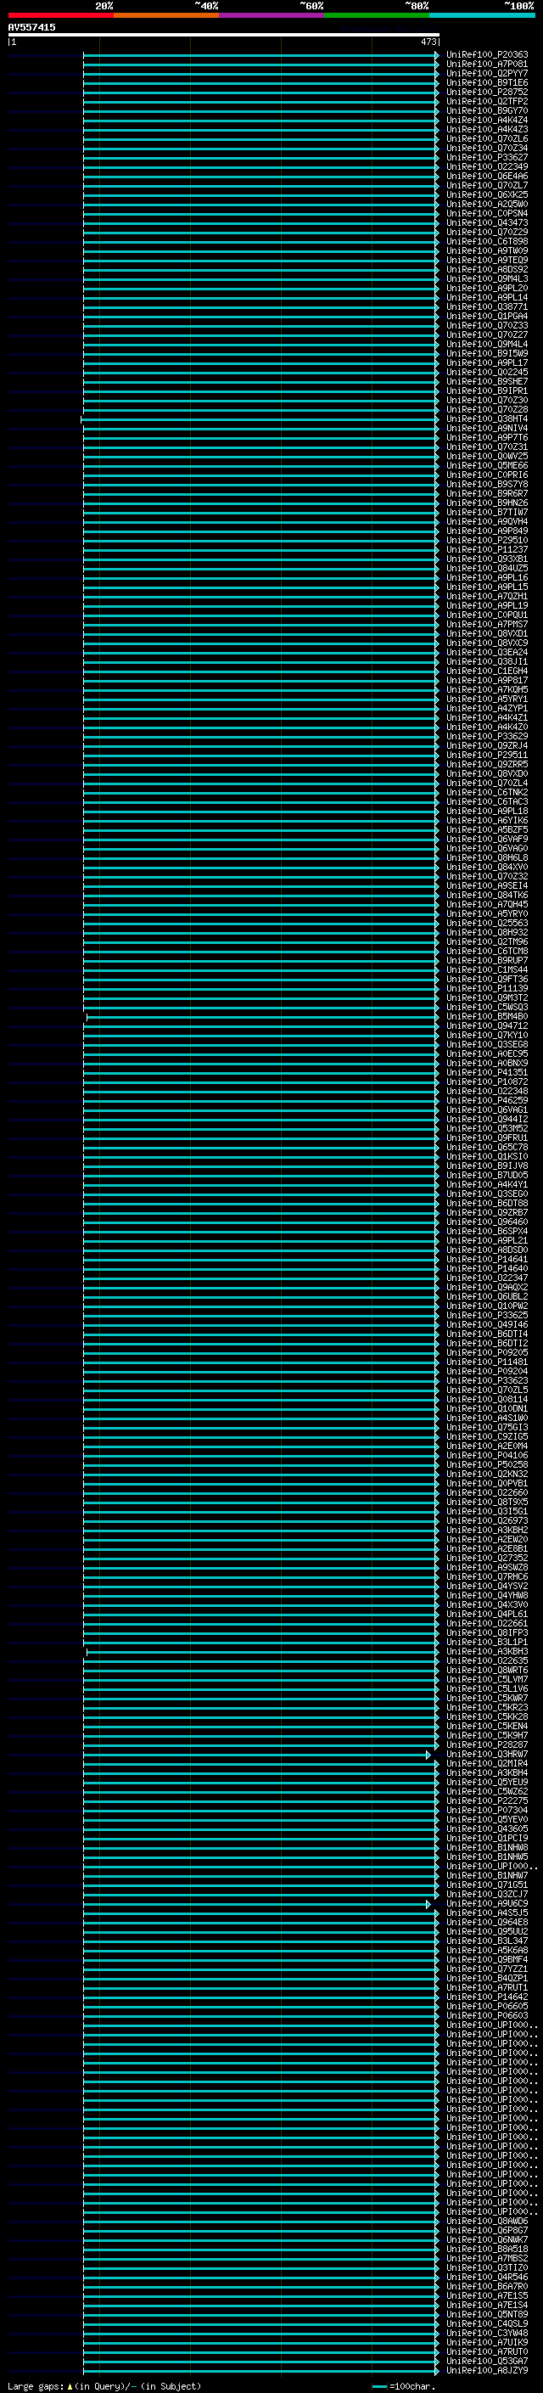Image resolution: width=543 pixels, height=2393 pixels.
Task: Click the AV557415 query sequence label
Action: click(x=31, y=27)
